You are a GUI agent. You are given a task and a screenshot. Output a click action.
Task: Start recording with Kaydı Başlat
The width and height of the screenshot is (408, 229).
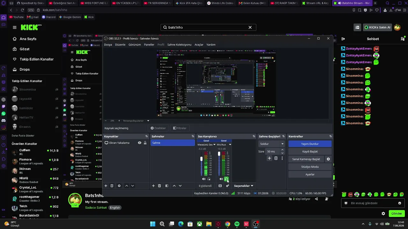pyautogui.click(x=310, y=151)
